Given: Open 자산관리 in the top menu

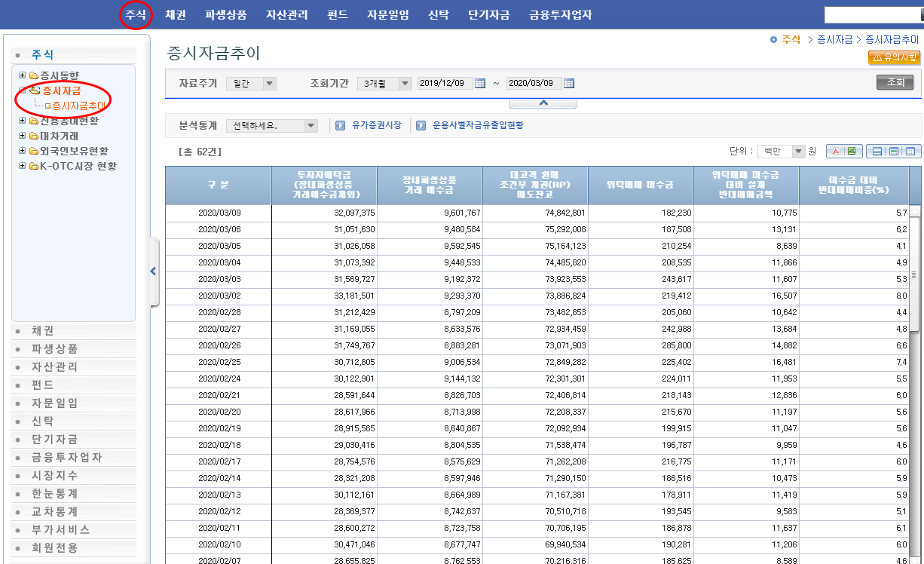Looking at the screenshot, I should [x=286, y=14].
